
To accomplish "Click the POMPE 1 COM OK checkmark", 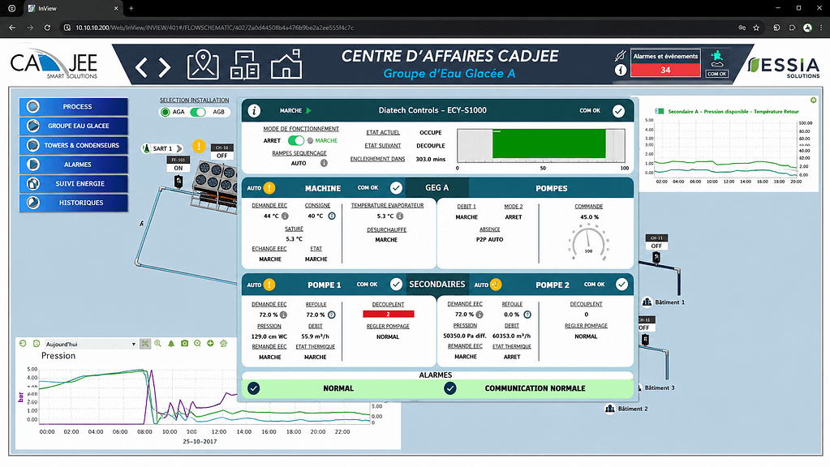I will (x=396, y=285).
